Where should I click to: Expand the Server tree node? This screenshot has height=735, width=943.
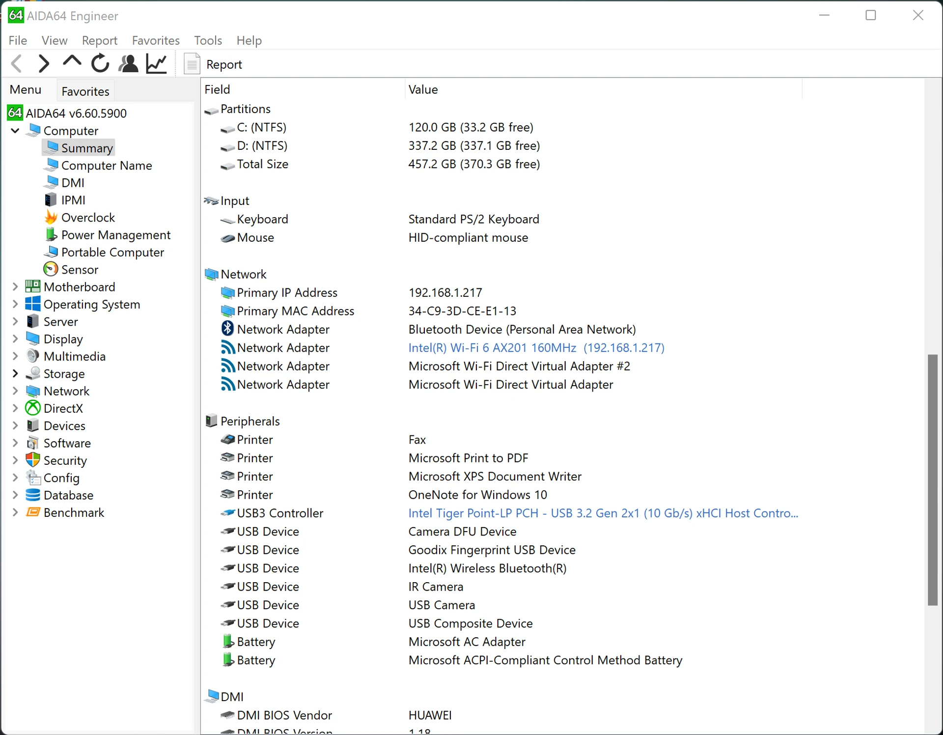point(15,321)
